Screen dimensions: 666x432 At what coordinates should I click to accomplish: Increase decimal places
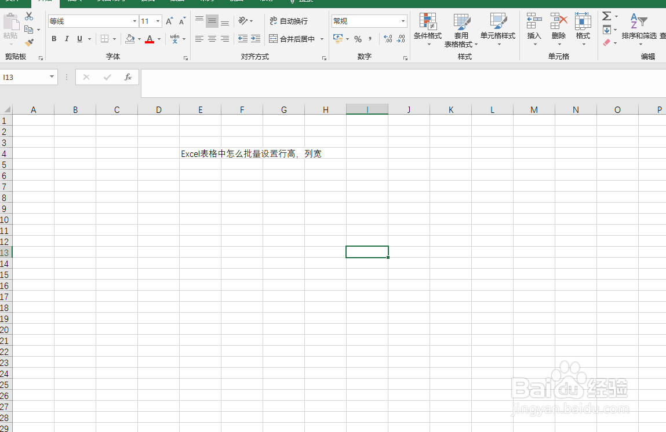pos(388,39)
